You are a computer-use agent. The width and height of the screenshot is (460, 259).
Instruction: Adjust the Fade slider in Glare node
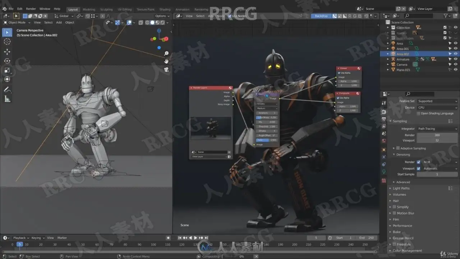tap(266, 140)
